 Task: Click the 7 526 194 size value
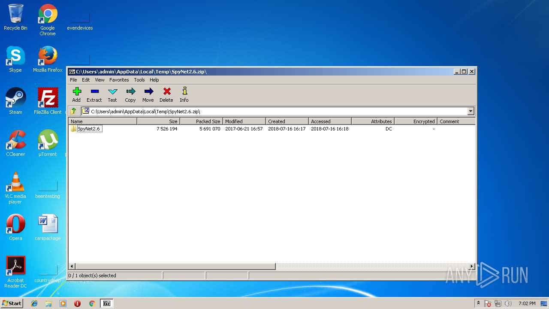(167, 129)
